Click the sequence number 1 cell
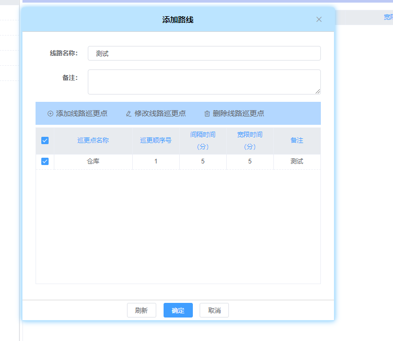This screenshot has height=341, width=393. (x=156, y=161)
